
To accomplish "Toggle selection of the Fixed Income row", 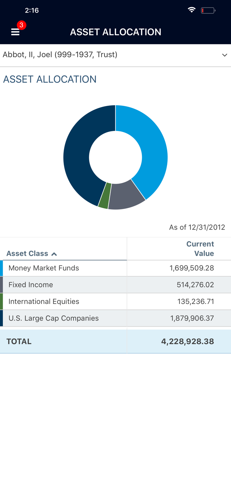I will (63, 285).
